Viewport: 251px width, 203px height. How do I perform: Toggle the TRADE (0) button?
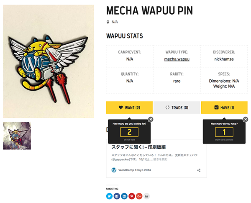[177, 108]
